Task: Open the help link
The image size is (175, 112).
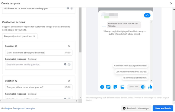Action: tap(8, 108)
